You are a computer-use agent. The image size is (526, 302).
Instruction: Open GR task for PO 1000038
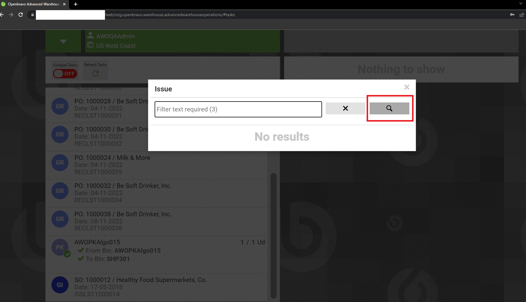coord(60,219)
